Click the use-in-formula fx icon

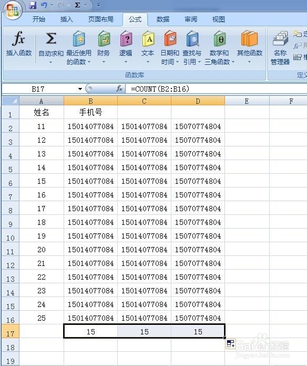297,45
